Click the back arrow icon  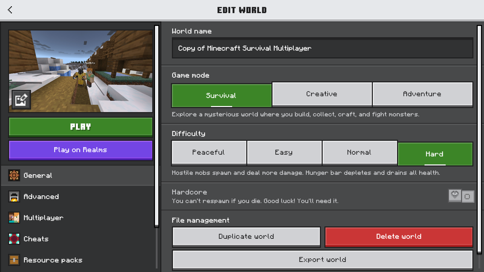(x=10, y=10)
